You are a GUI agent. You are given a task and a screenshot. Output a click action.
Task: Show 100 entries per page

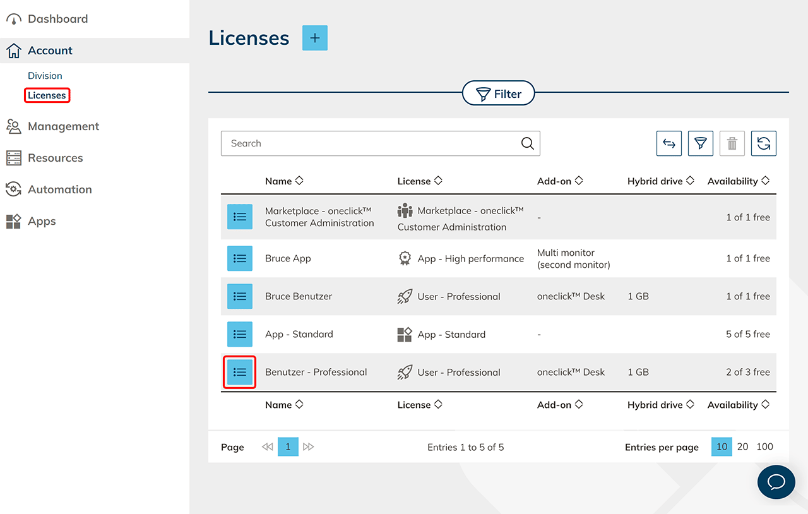pos(764,446)
